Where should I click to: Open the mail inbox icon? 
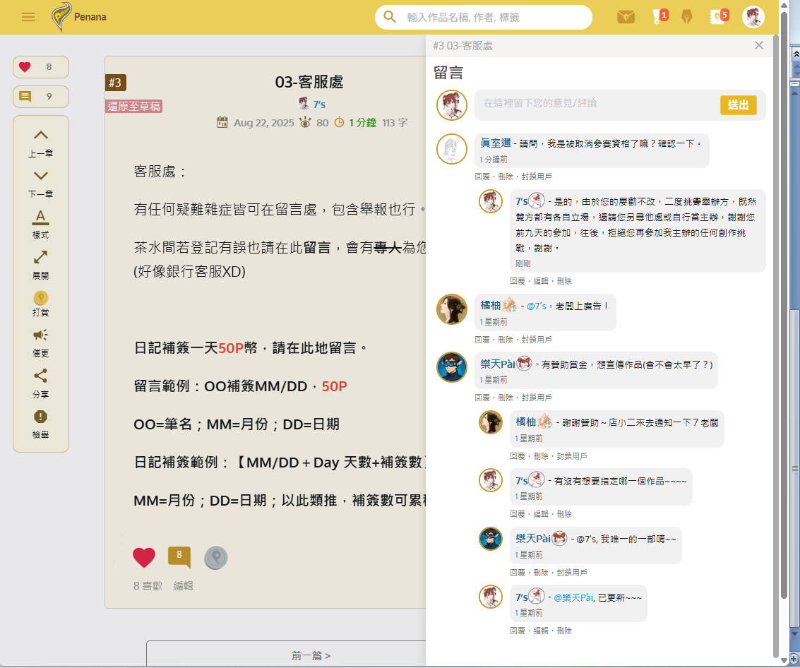626,18
